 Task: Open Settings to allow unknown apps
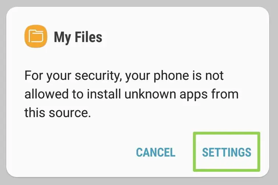pyautogui.click(x=226, y=152)
